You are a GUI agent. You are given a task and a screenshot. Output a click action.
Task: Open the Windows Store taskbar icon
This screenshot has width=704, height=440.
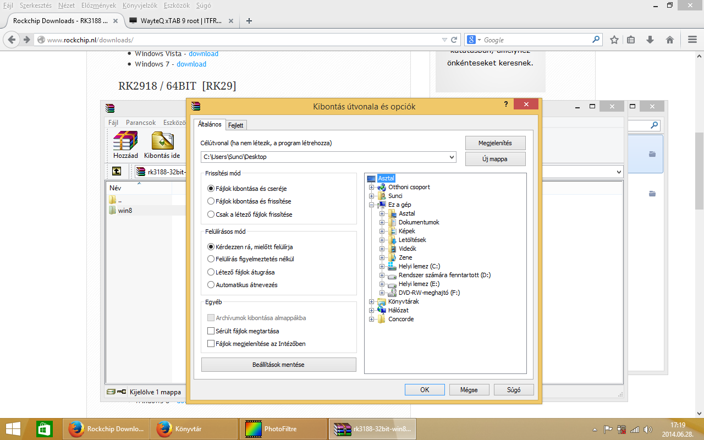point(44,428)
